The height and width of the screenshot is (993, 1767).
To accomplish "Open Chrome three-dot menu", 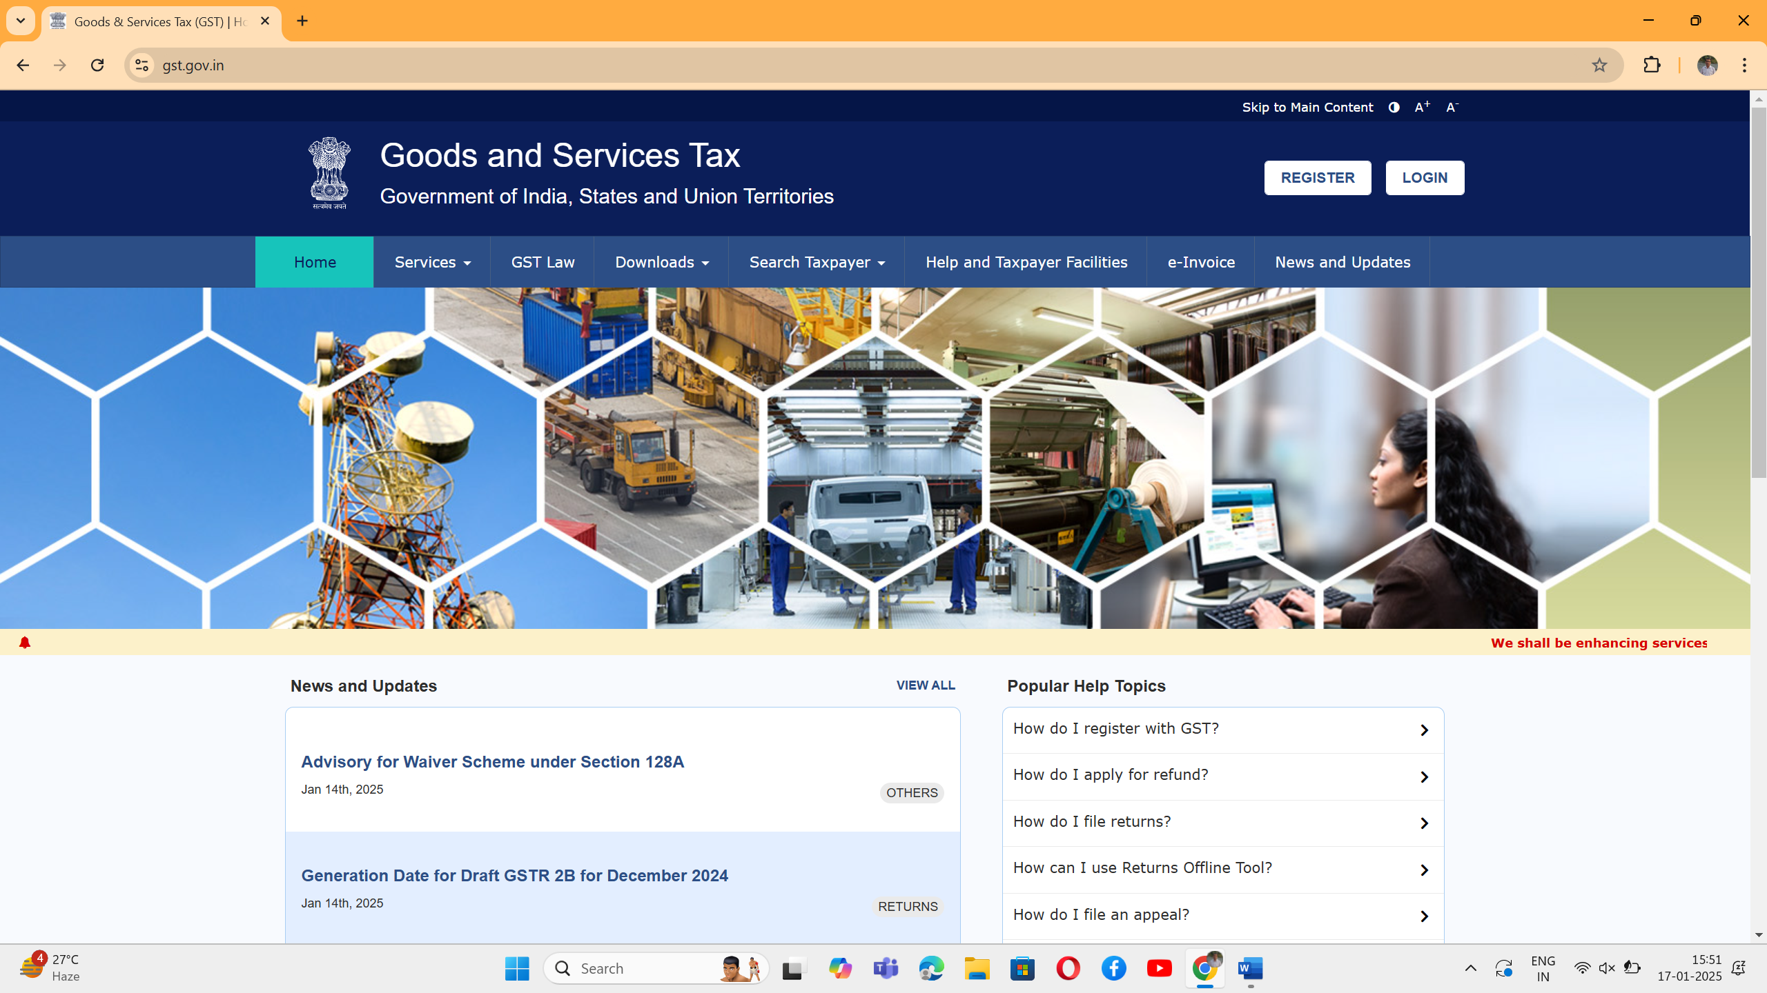I will 1744,65.
